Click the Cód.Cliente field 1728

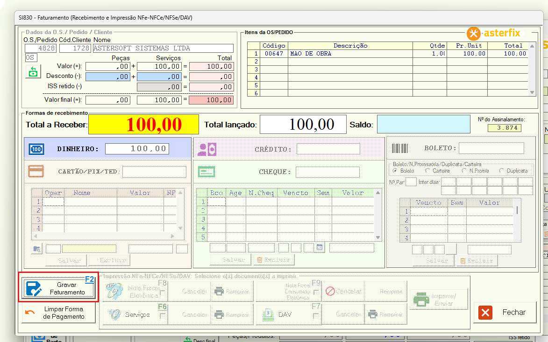tap(75, 48)
